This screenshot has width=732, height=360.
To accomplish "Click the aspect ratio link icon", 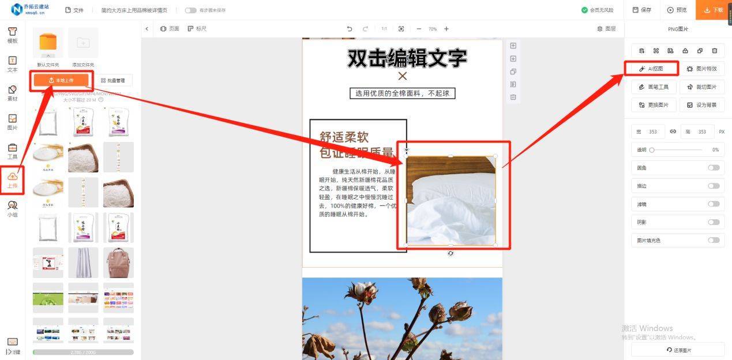I will tap(673, 132).
